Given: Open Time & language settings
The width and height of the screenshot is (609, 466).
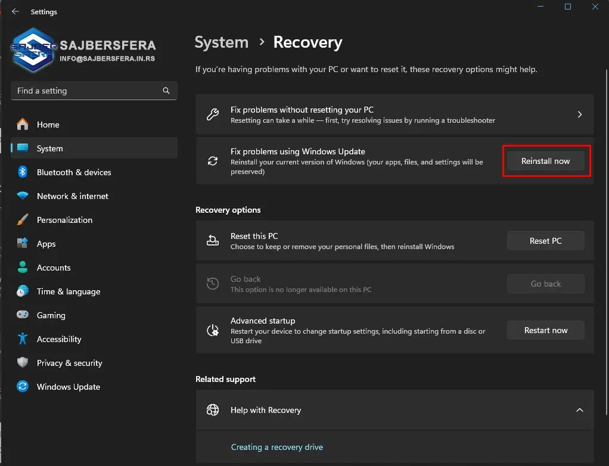Looking at the screenshot, I should (68, 291).
